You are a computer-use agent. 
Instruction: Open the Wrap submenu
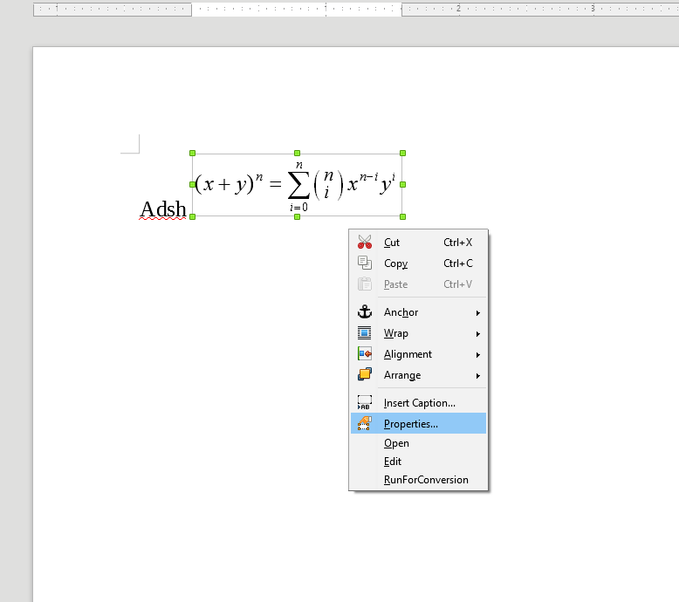point(418,333)
